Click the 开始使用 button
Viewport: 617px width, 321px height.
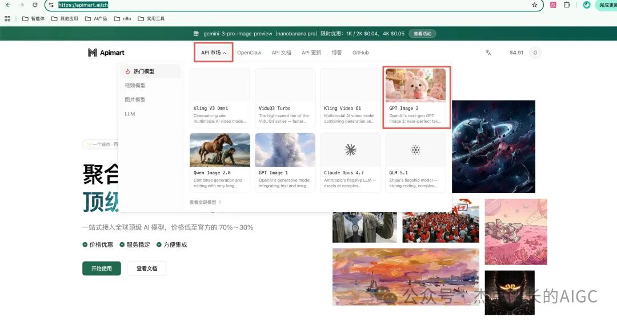click(x=102, y=268)
